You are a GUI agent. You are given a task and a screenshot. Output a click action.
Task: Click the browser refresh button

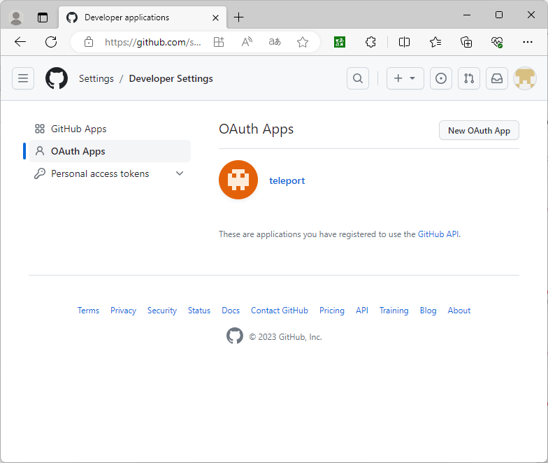coord(51,42)
